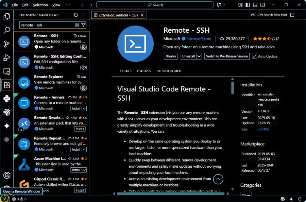Toggle the Auto Update checkbox
Screen dimensions: 306x202
coord(254,57)
